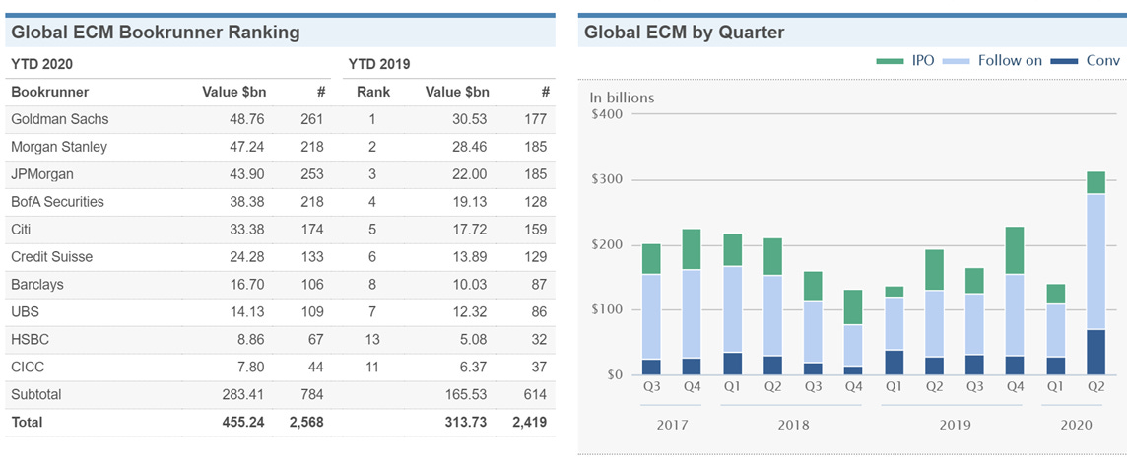Screen dimensions: 1127x469
Task: Click the Global ECM by Quarter title
Action: [x=684, y=33]
